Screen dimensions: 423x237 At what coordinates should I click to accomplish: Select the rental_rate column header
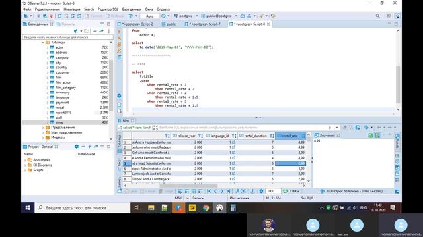point(290,136)
